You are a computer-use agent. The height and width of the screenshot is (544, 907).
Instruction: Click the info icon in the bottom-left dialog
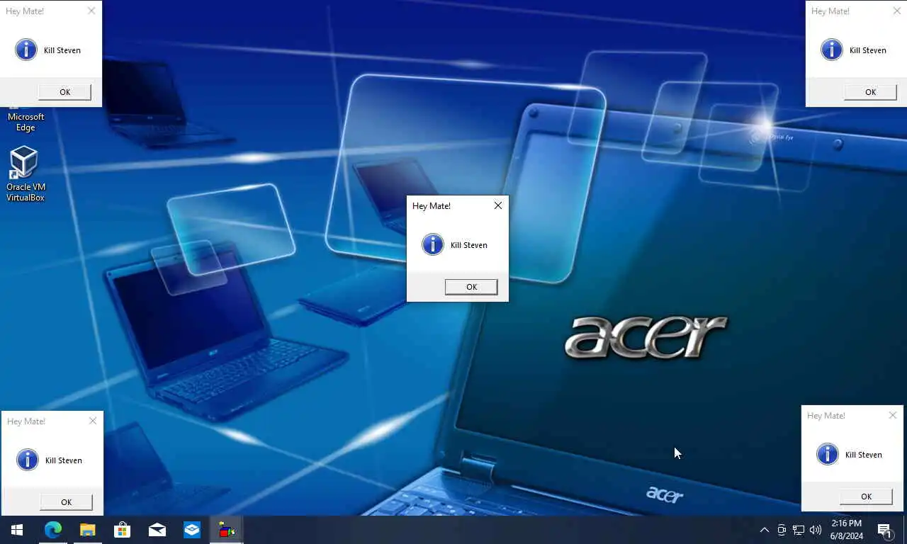pyautogui.click(x=28, y=460)
